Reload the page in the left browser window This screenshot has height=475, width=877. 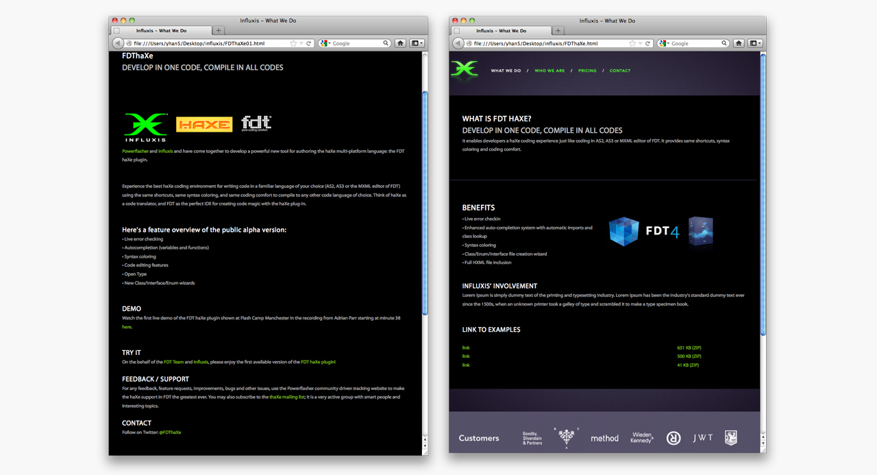point(309,43)
